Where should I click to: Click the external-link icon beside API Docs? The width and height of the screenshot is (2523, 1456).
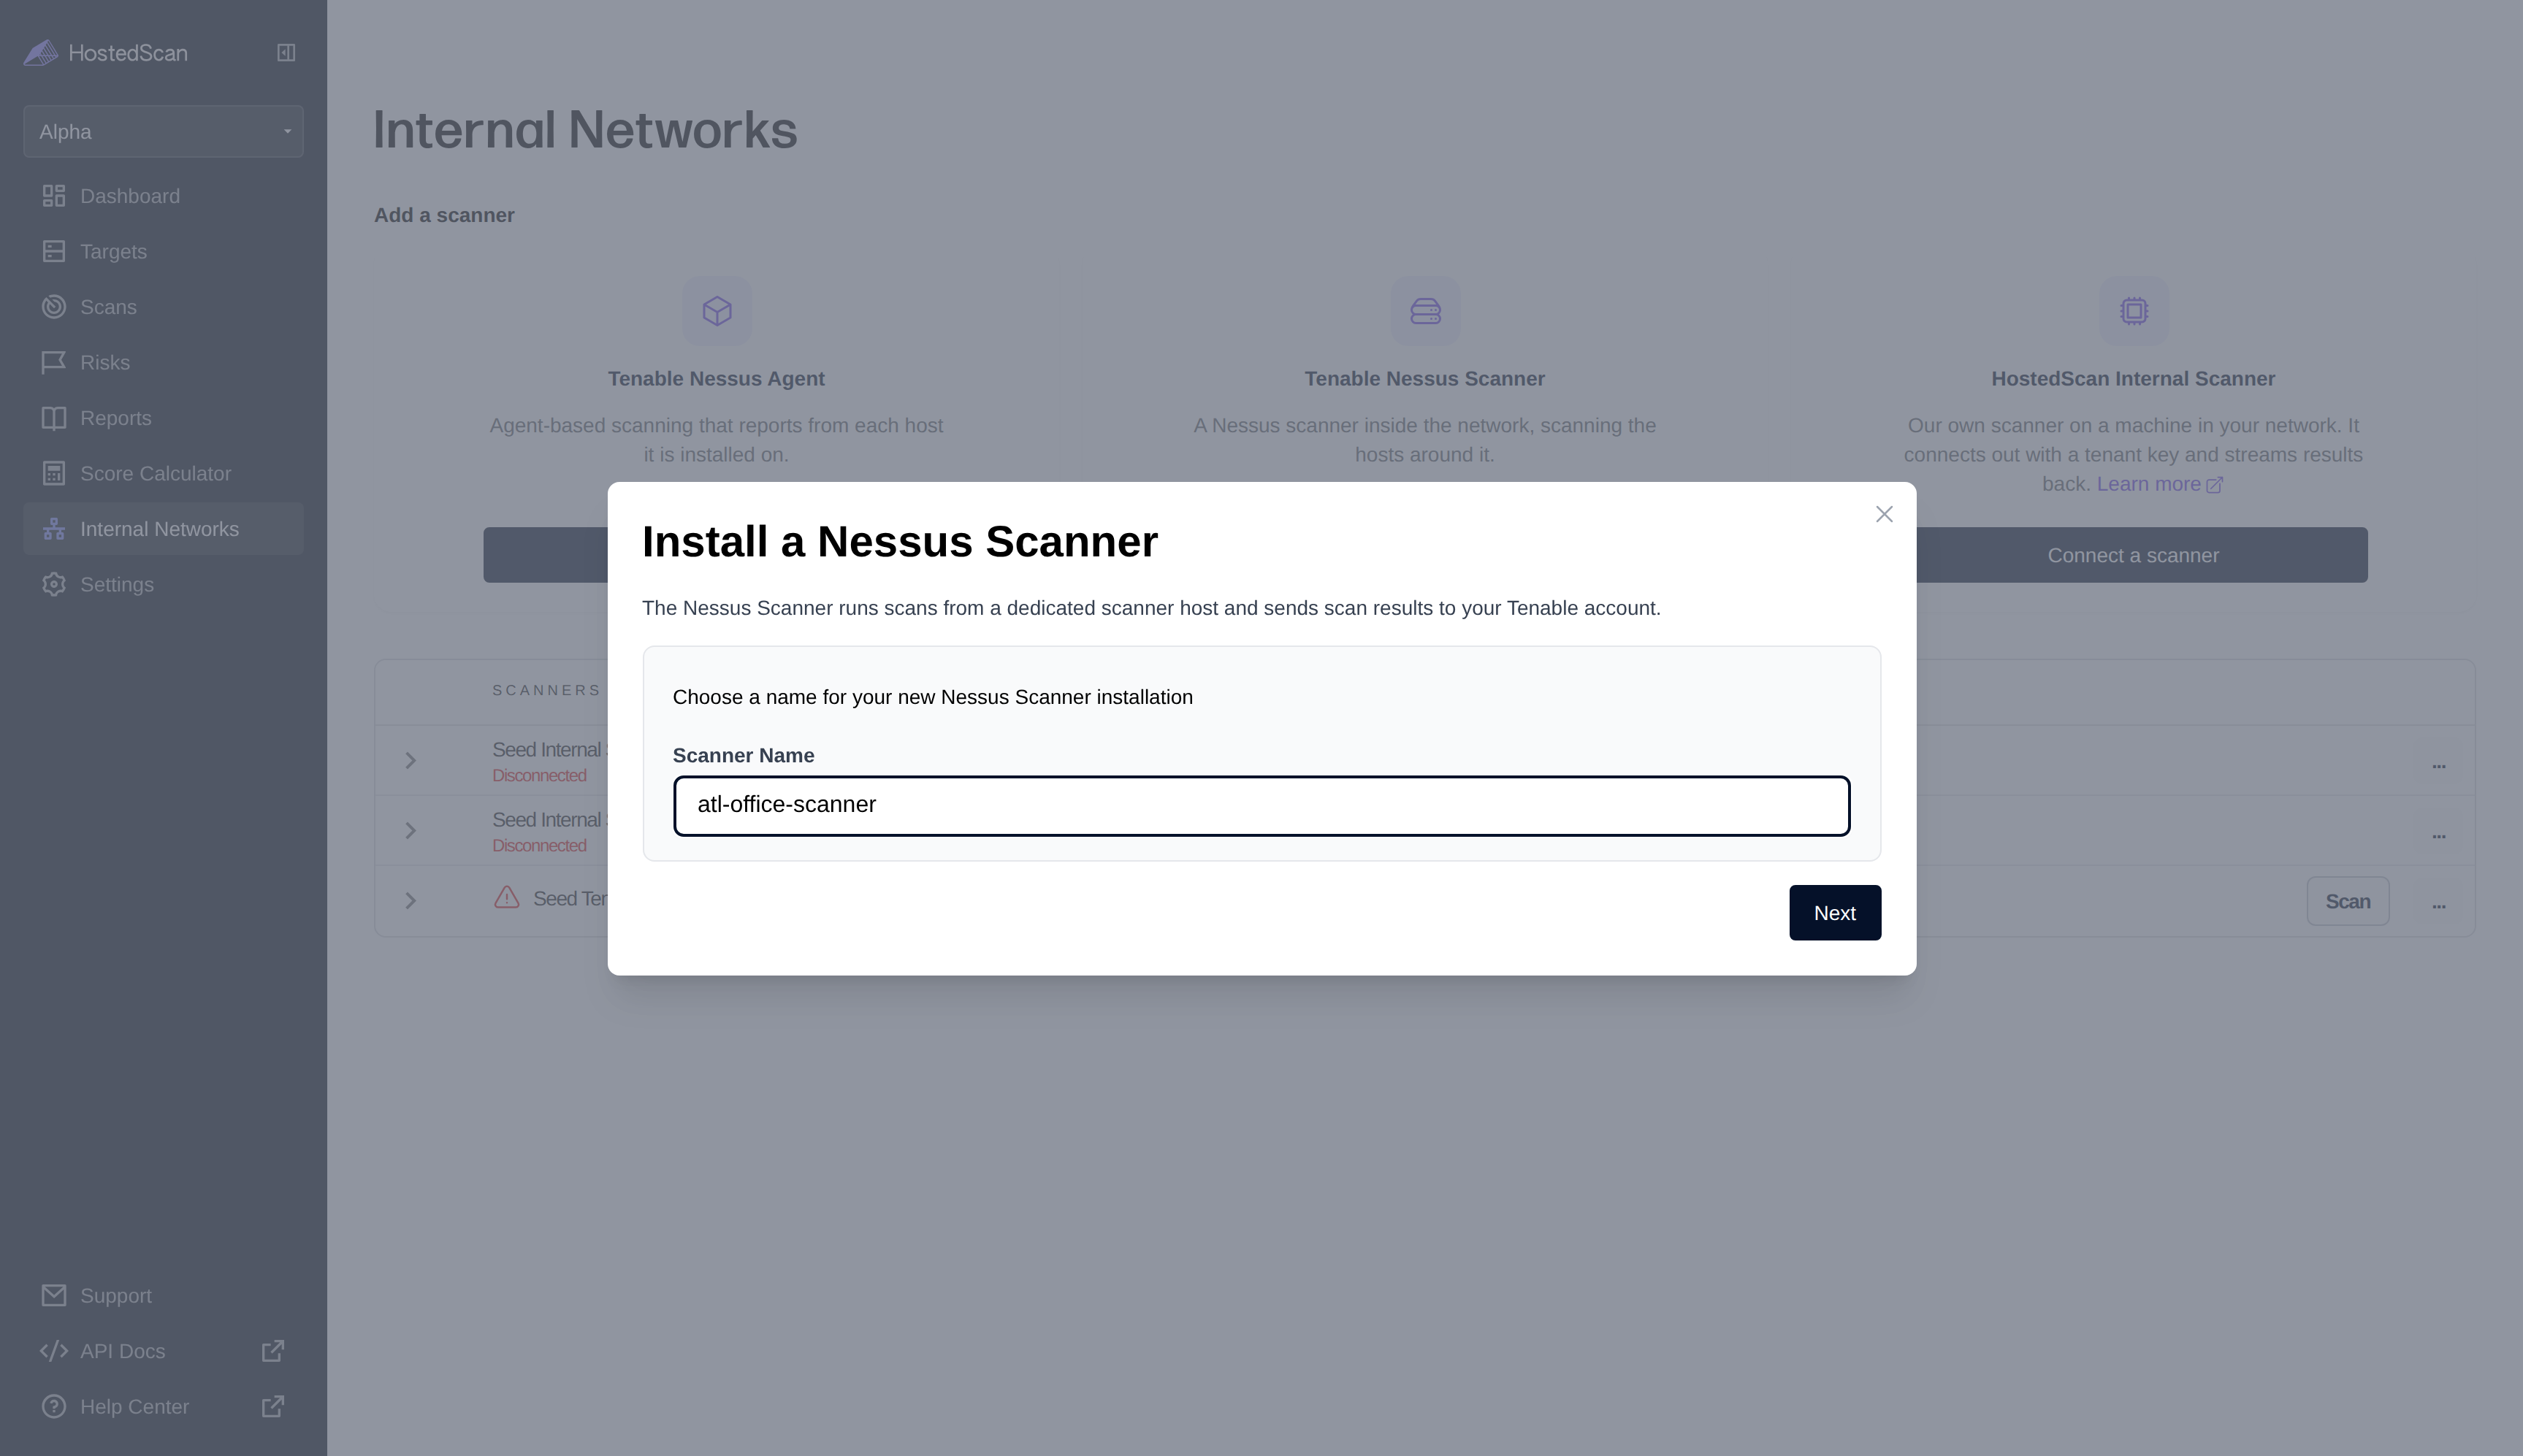click(x=273, y=1352)
